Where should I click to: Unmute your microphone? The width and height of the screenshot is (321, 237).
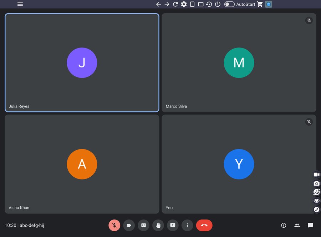tap(114, 225)
